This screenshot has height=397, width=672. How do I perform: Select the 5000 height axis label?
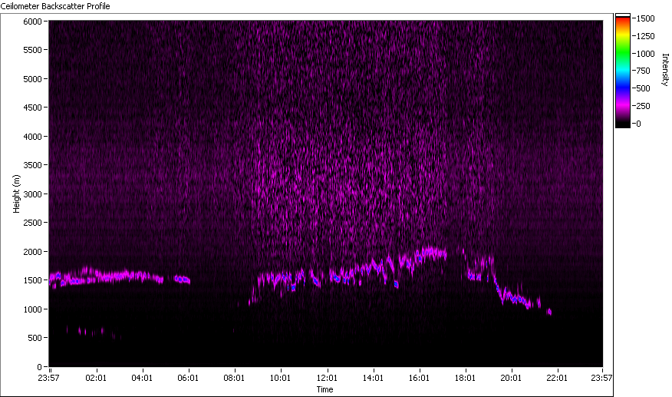pos(32,79)
